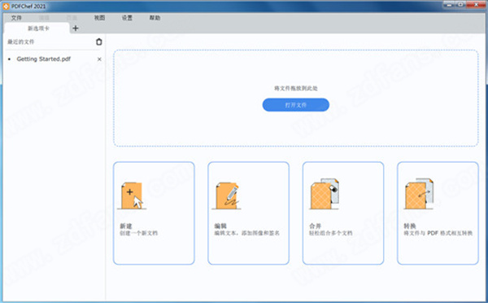This screenshot has width=488, height=303.
Task: Click the 合并 merge documents card
Action: click(343, 213)
